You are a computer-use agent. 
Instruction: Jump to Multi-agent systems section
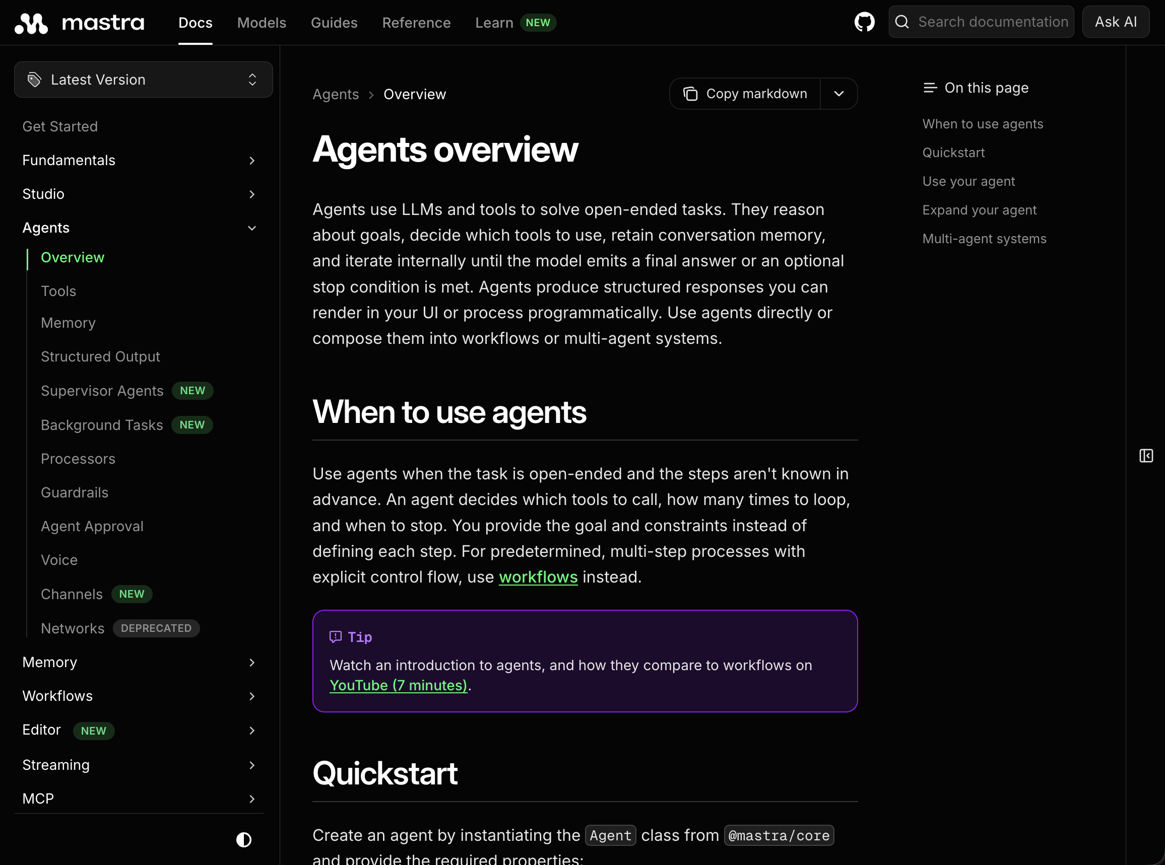coord(984,239)
